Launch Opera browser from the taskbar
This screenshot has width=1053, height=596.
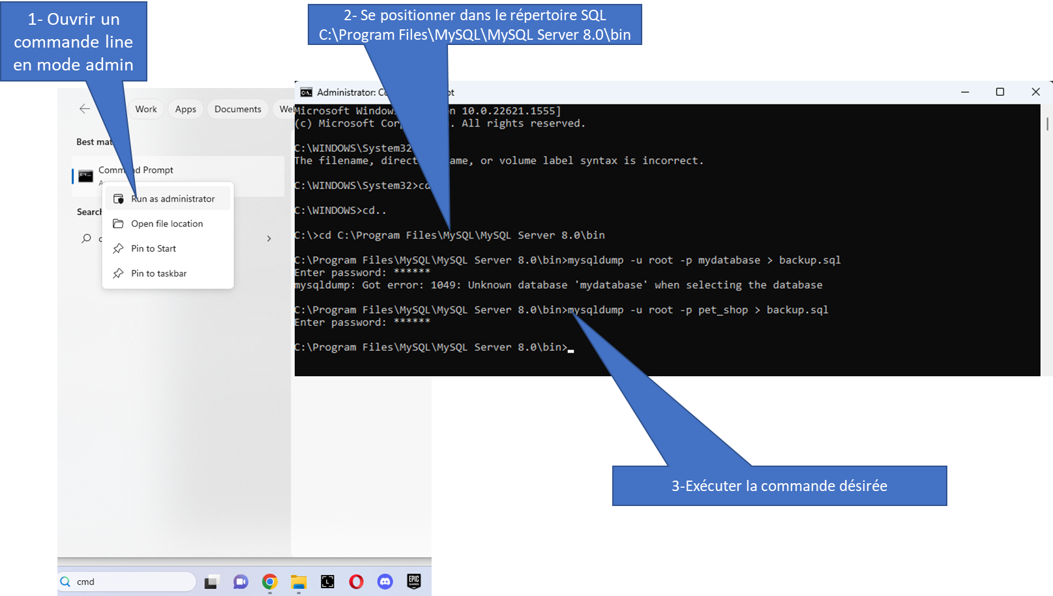coord(357,582)
